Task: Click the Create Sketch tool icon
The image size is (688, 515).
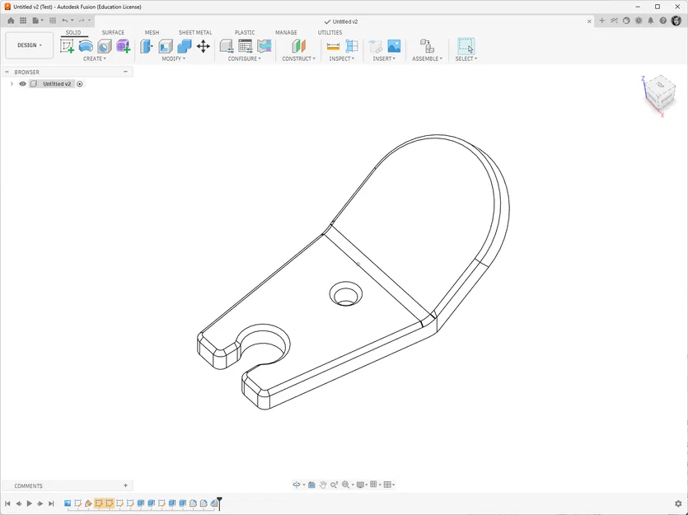Action: (x=67, y=46)
